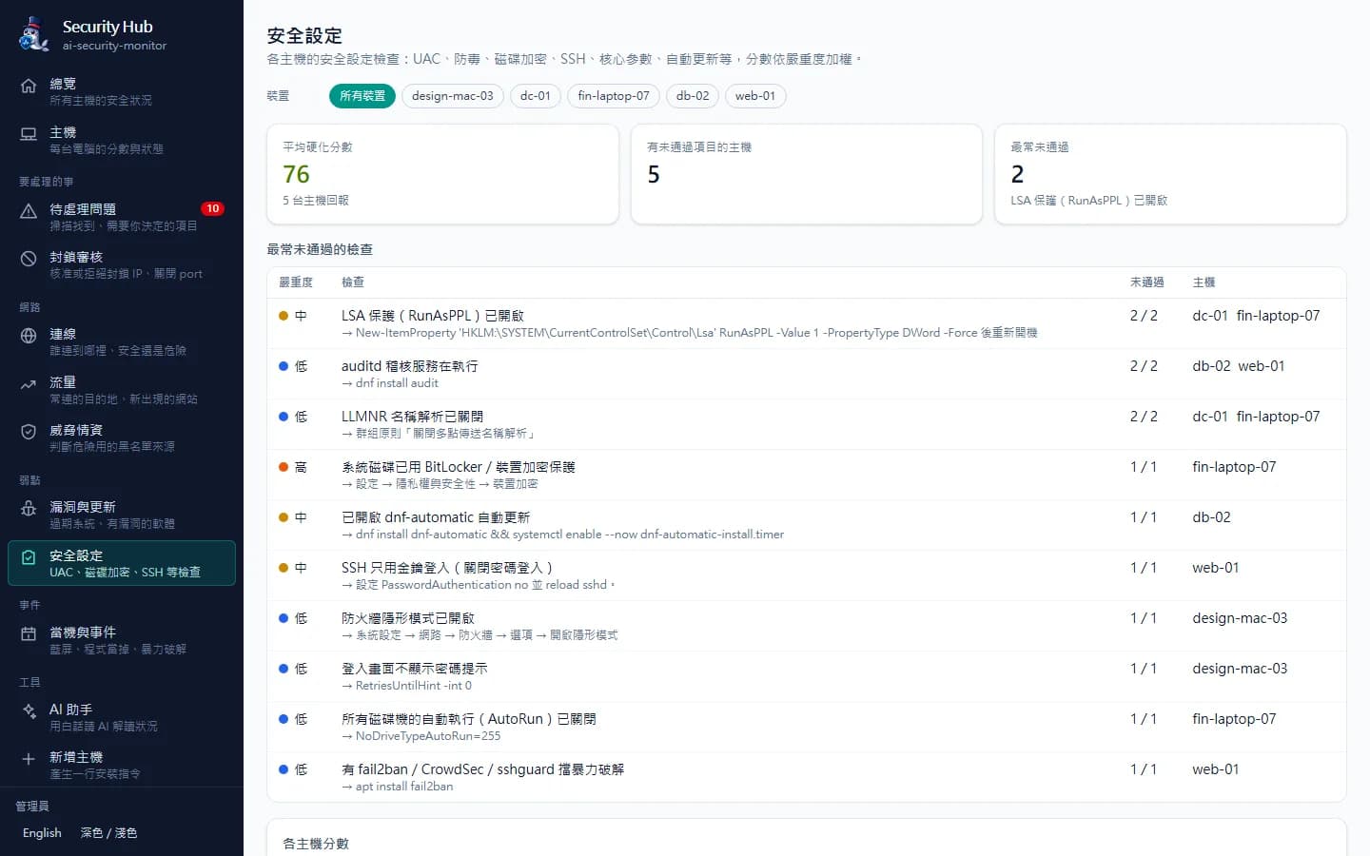Click '→ apt install fail2ban' fix command

coord(398,787)
